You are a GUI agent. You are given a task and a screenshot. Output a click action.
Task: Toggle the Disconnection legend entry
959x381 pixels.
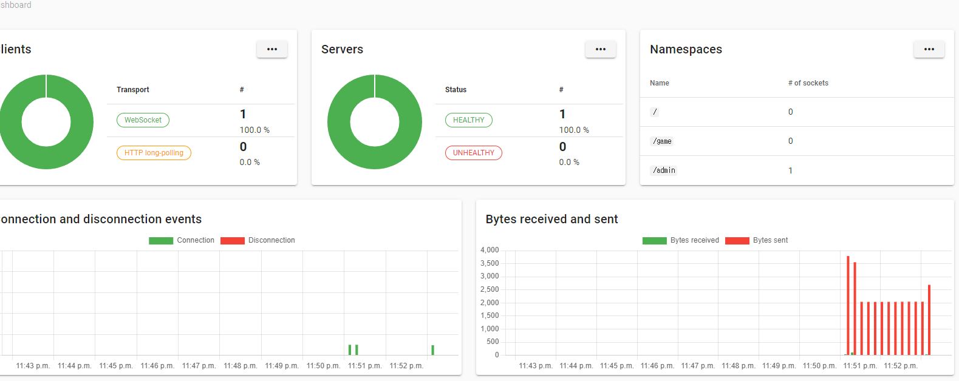(258, 240)
